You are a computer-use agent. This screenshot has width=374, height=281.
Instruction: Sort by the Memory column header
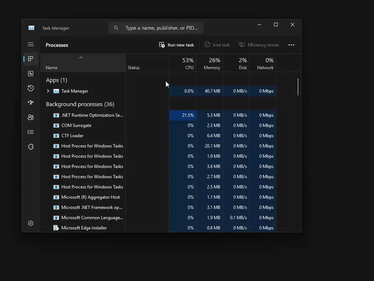tap(209, 63)
